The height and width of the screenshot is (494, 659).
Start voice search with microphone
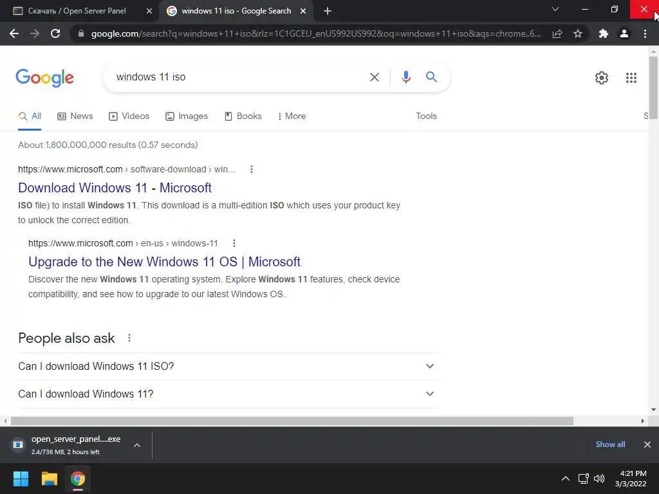(405, 77)
